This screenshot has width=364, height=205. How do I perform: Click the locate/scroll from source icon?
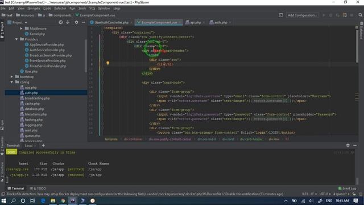coord(61,22)
